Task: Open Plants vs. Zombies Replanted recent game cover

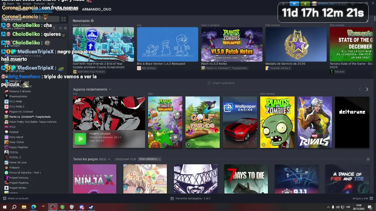Action: (165, 122)
